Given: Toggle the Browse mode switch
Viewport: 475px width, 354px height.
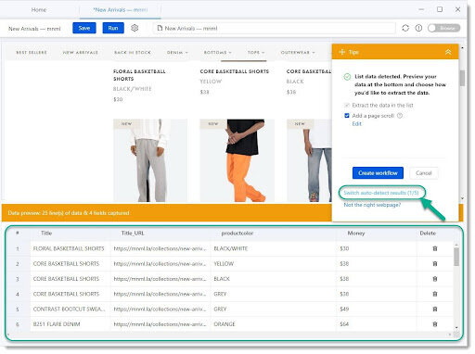Looking at the screenshot, I should coord(443,28).
